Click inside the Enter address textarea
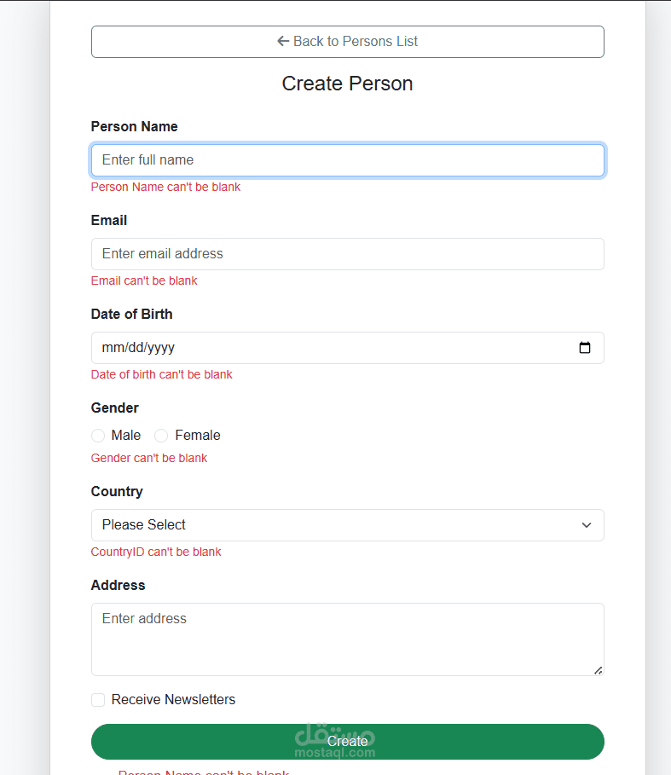 coord(347,639)
